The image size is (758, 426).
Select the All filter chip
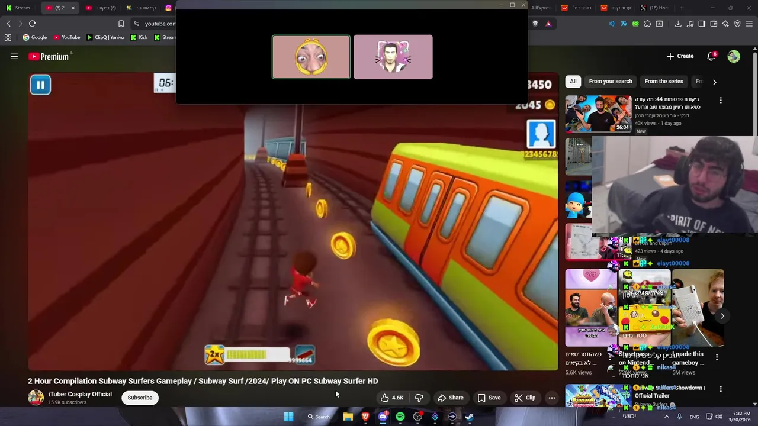573,82
